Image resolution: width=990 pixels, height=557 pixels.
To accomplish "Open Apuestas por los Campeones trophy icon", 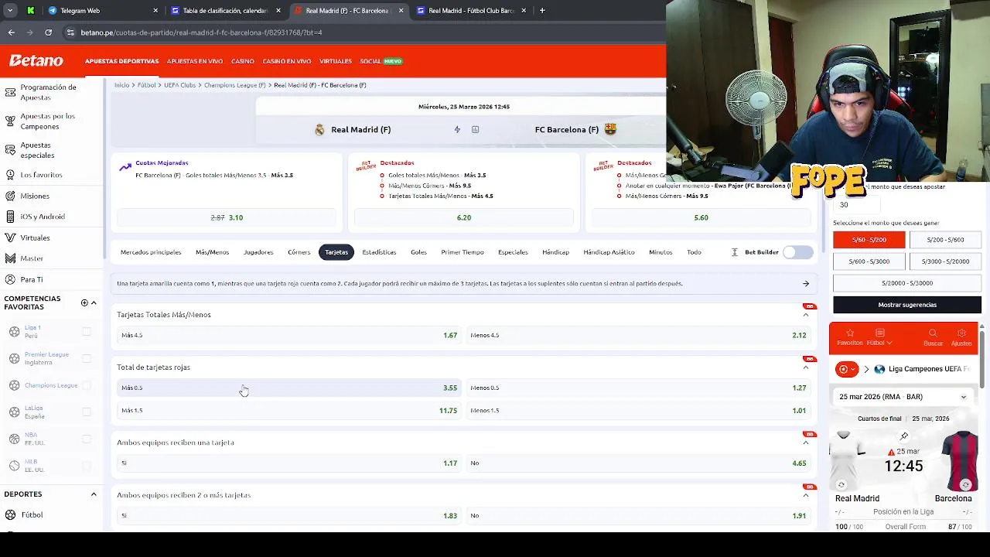I will tap(10, 121).
